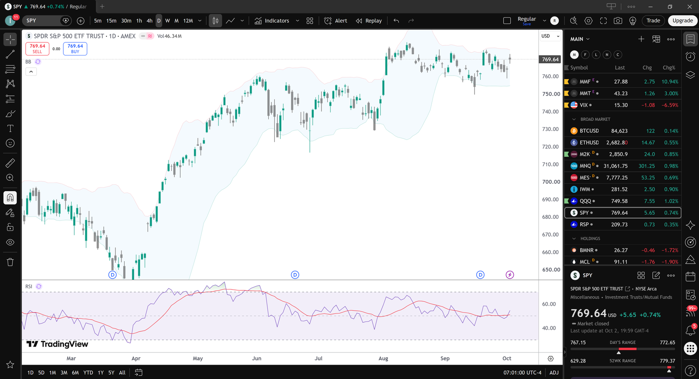Click the 52WK RANGE slider bar
Image resolution: width=699 pixels, height=379 pixels.
tap(623, 367)
